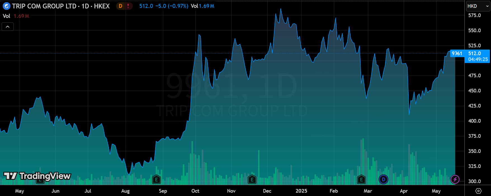491x196 pixels.
Task: Open the TRIP COM GROUP LTD symbol title
Action: (44, 6)
